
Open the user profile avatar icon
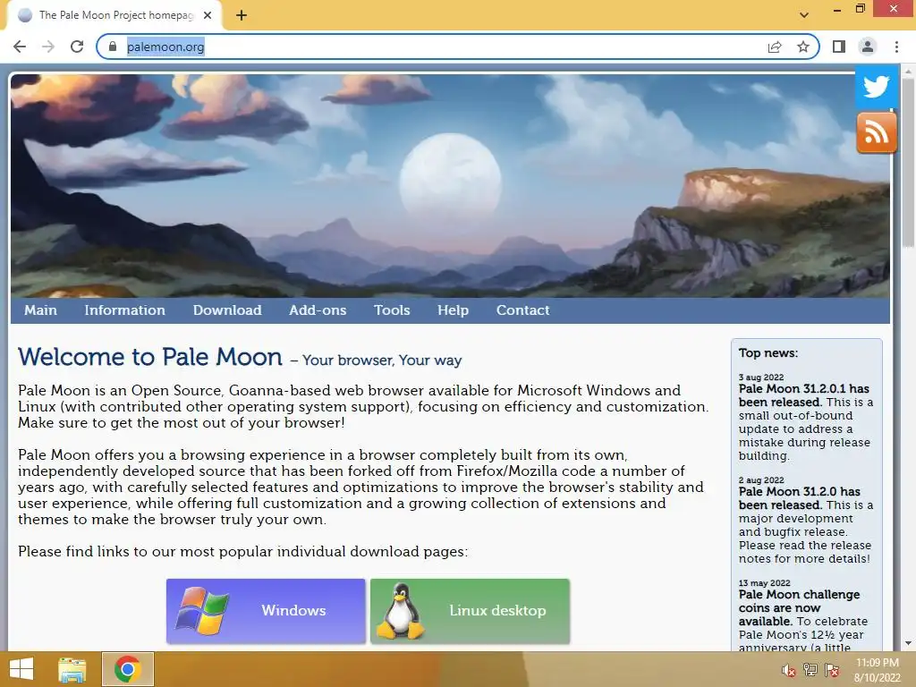tap(868, 47)
